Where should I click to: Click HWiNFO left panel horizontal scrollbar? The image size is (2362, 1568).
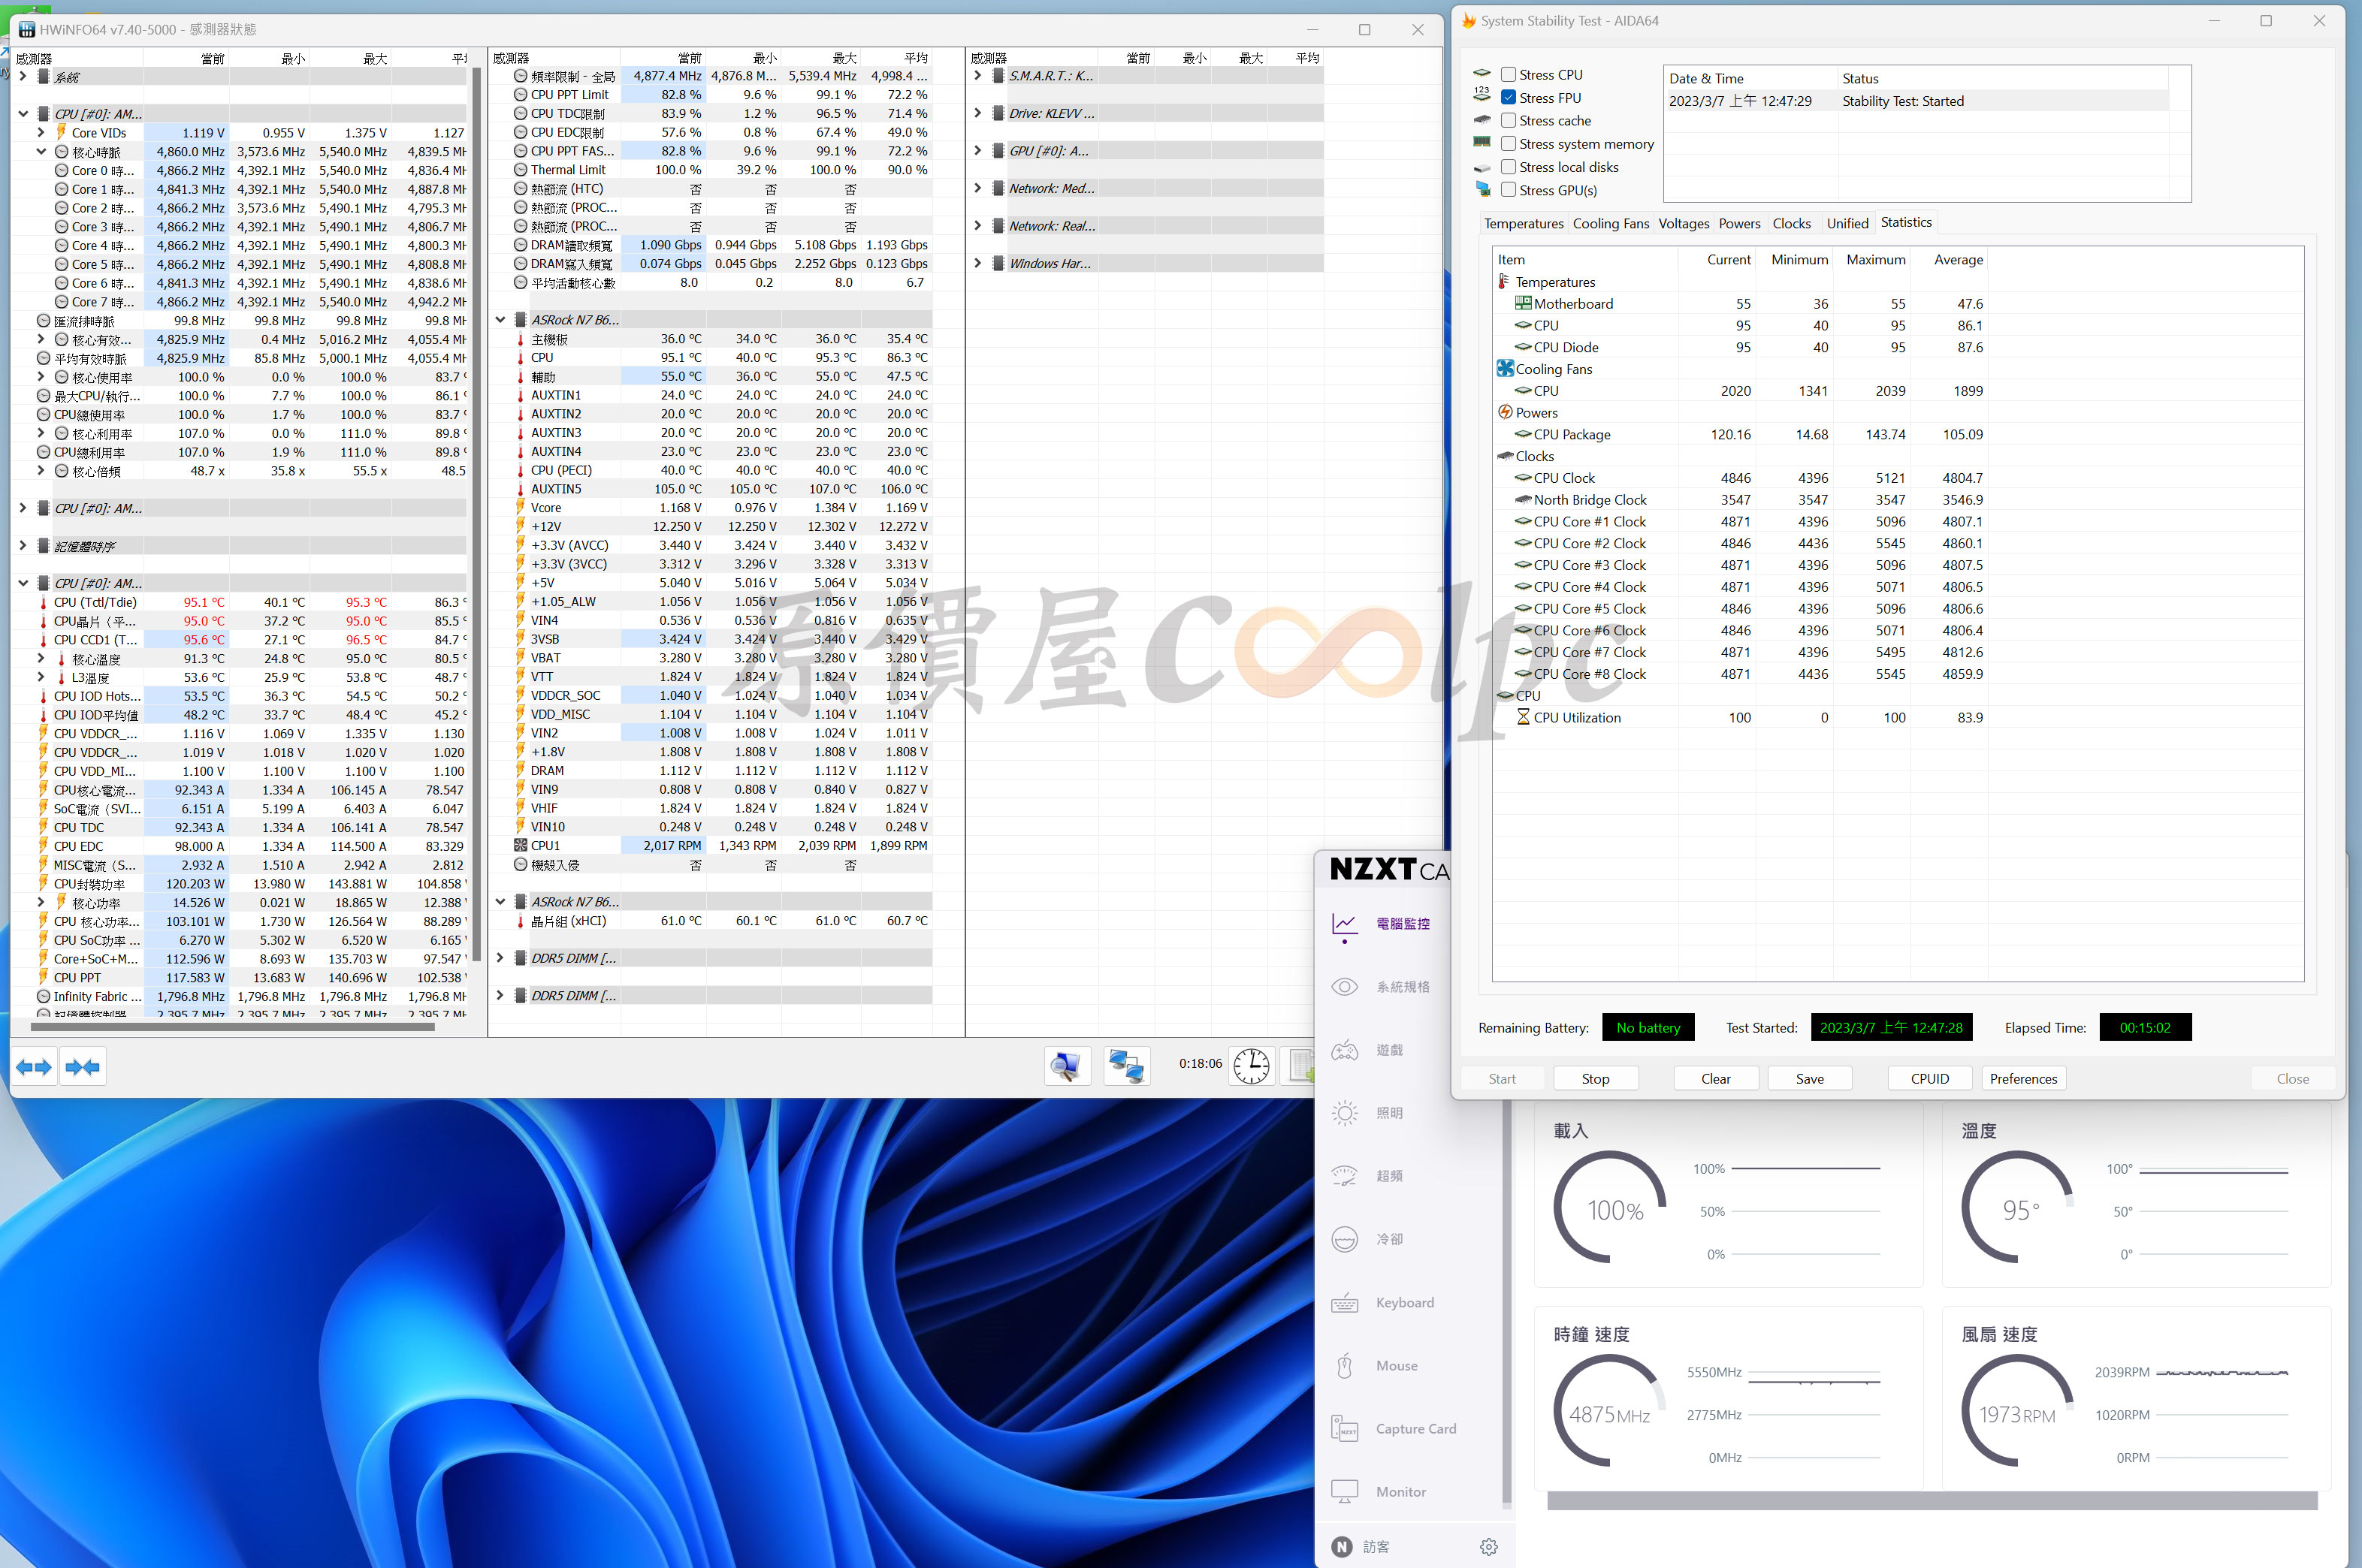[x=232, y=1027]
